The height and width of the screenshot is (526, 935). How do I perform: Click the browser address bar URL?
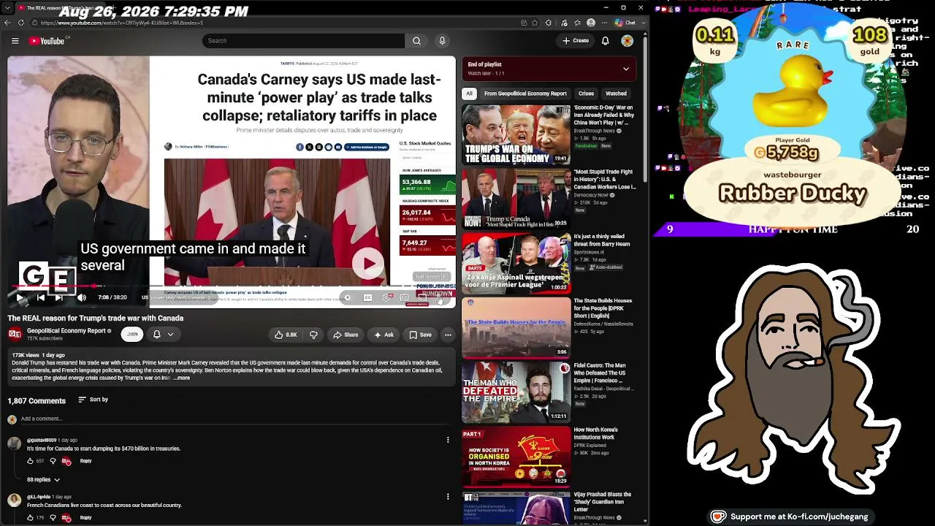point(122,23)
